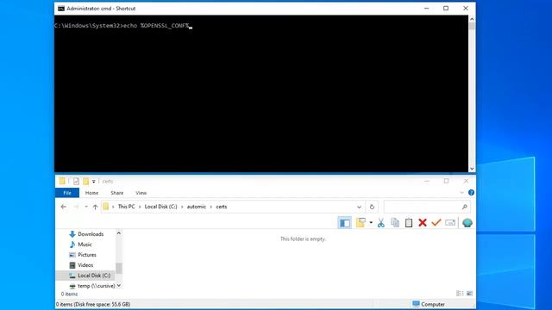
Task: Click the navigation pane scroll down arrow
Action: click(x=119, y=285)
